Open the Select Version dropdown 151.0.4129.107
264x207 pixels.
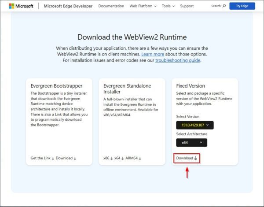(x=195, y=125)
